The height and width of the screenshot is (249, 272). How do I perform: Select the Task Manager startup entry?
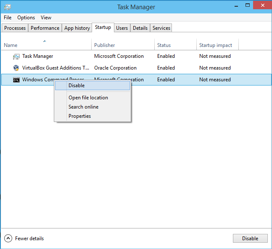(x=136, y=56)
